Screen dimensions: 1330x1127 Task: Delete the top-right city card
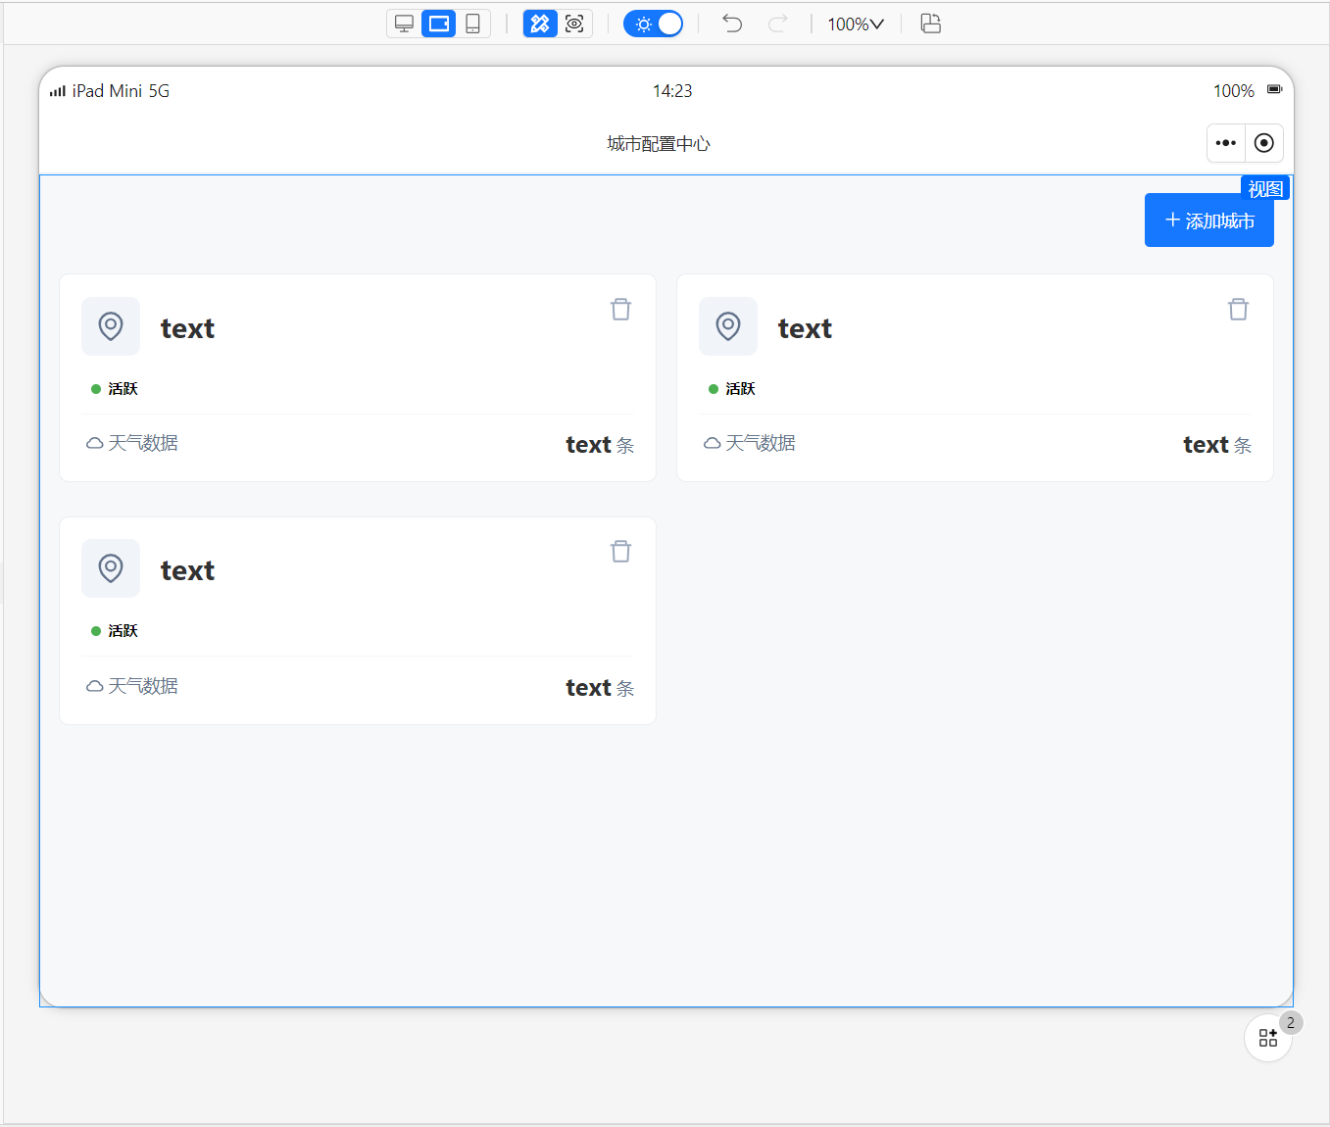[1238, 310]
